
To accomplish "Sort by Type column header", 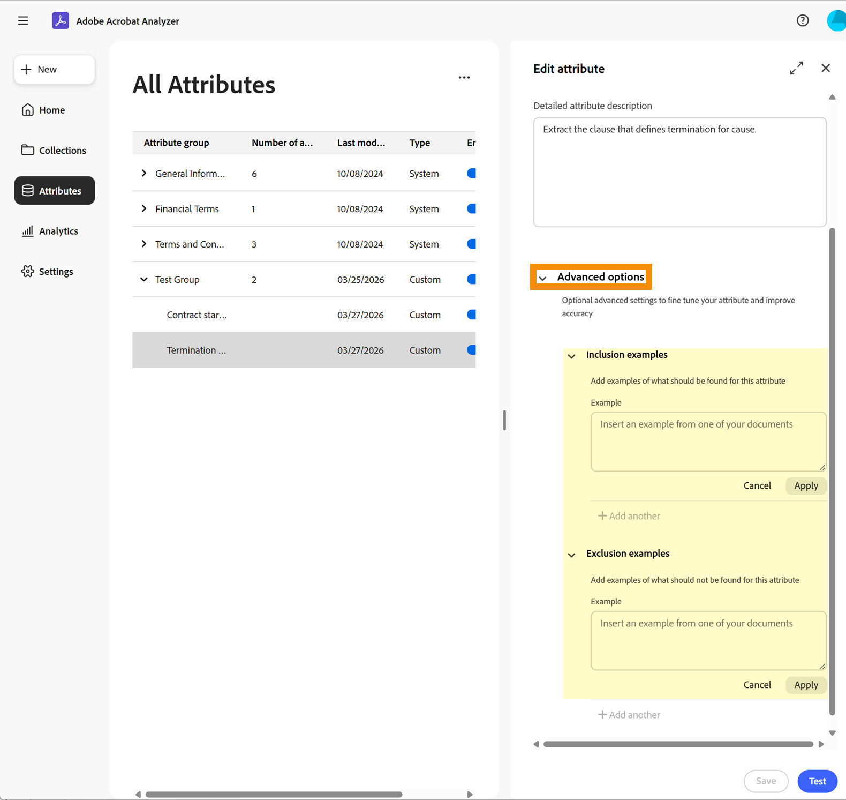I will (x=420, y=143).
